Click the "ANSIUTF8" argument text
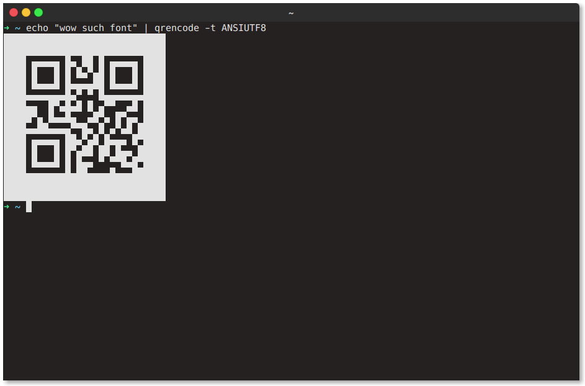 coord(244,28)
